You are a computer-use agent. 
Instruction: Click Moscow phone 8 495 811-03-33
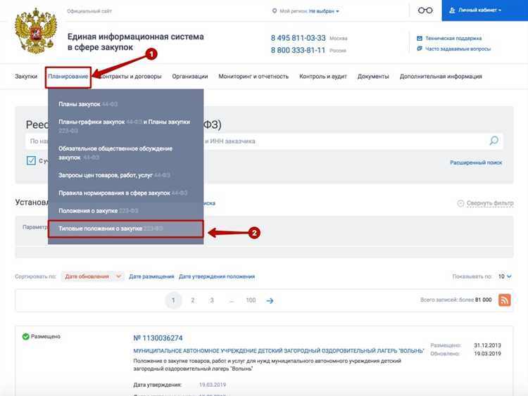[x=298, y=38]
